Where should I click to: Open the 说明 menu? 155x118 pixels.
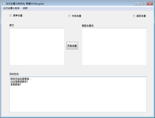(25, 8)
